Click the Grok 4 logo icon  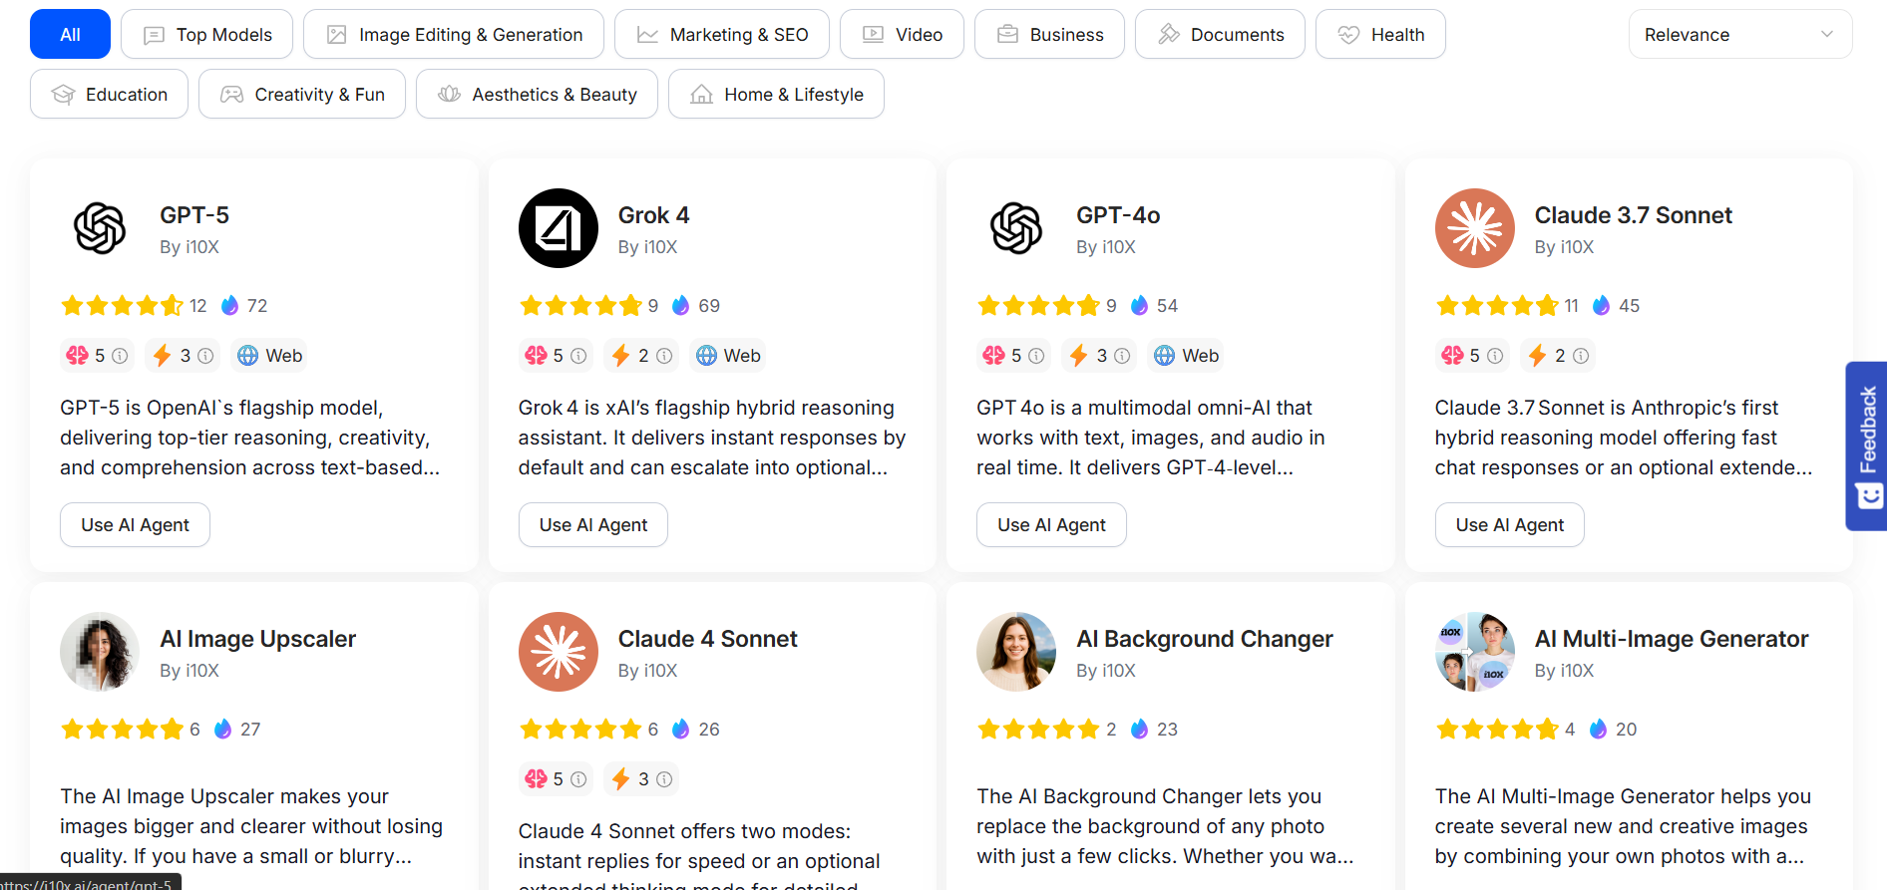(559, 228)
